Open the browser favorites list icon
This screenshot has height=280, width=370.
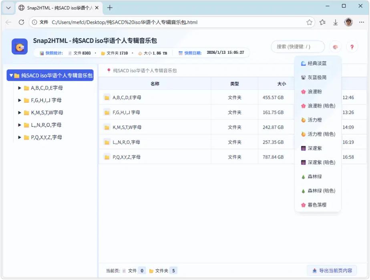[322, 22]
